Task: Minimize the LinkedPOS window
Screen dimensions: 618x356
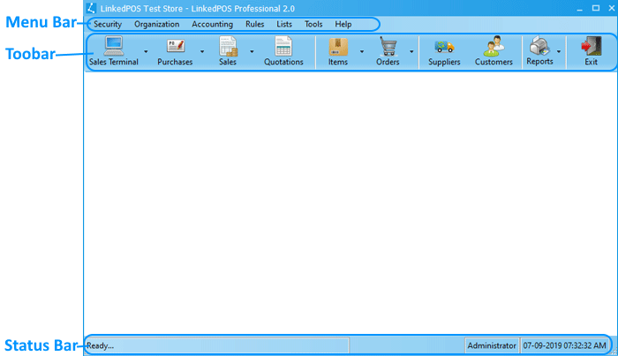Action: point(579,8)
